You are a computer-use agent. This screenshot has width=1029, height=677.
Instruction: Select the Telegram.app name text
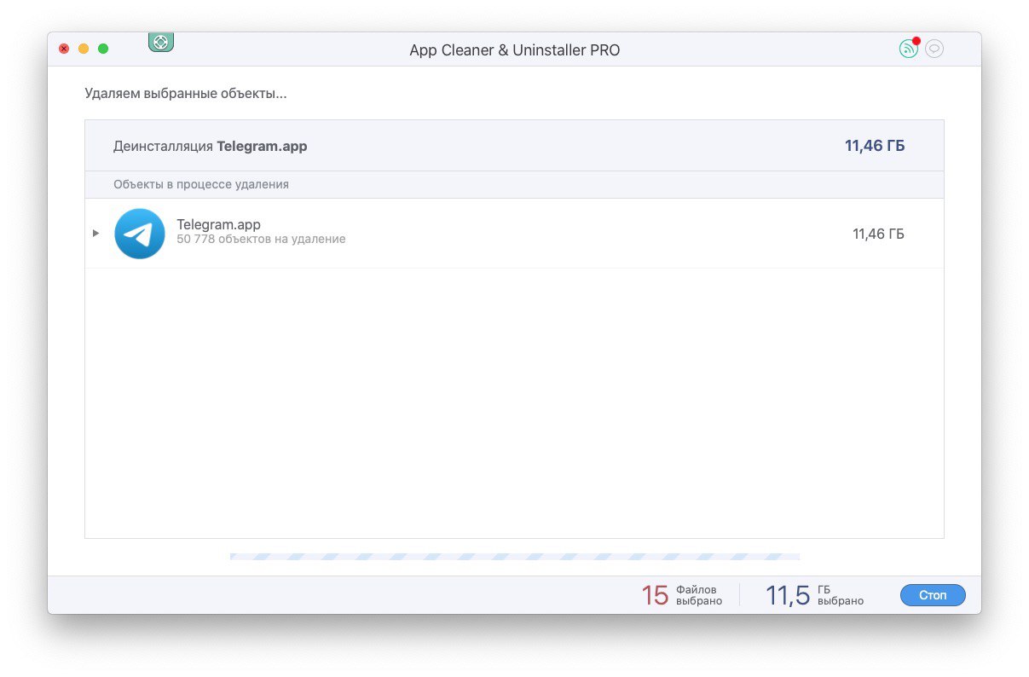point(218,224)
